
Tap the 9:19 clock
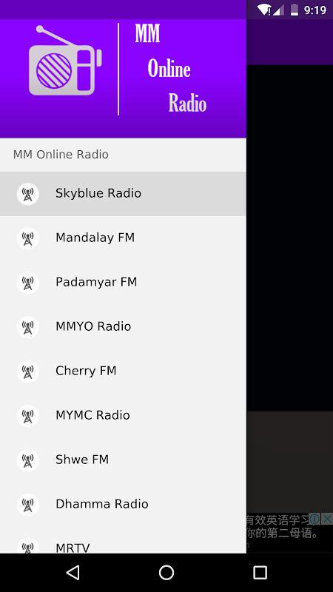(x=315, y=10)
